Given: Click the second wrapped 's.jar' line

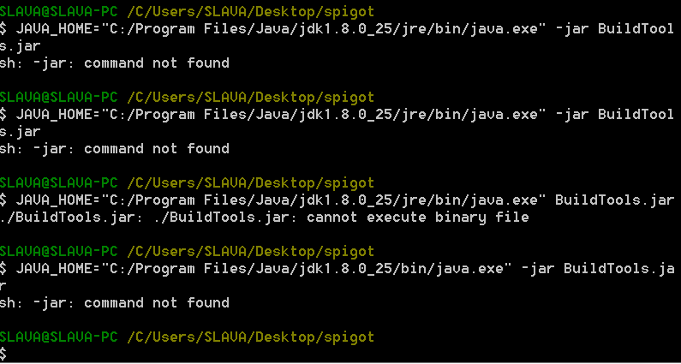Looking at the screenshot, I should 21,132.
